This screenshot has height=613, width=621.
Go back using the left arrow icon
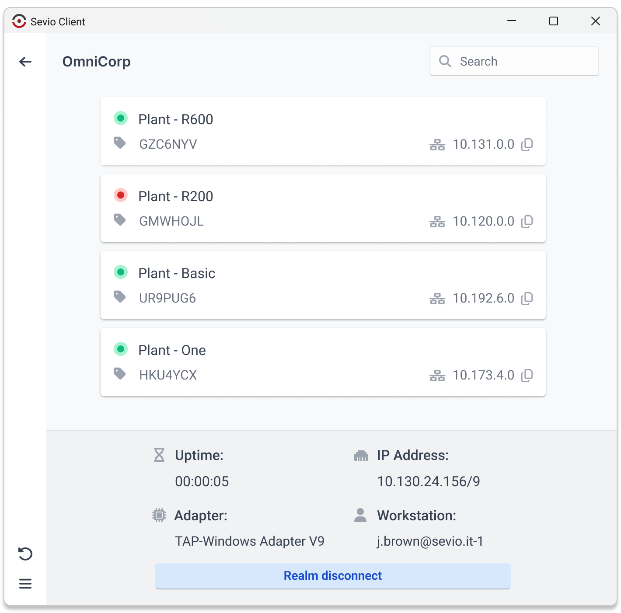(x=25, y=62)
